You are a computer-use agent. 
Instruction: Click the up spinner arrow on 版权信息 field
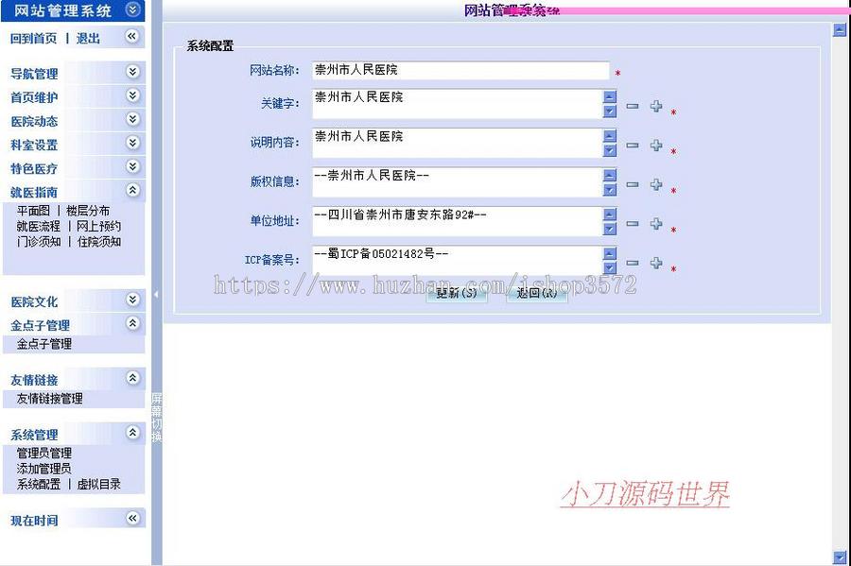[x=608, y=176]
